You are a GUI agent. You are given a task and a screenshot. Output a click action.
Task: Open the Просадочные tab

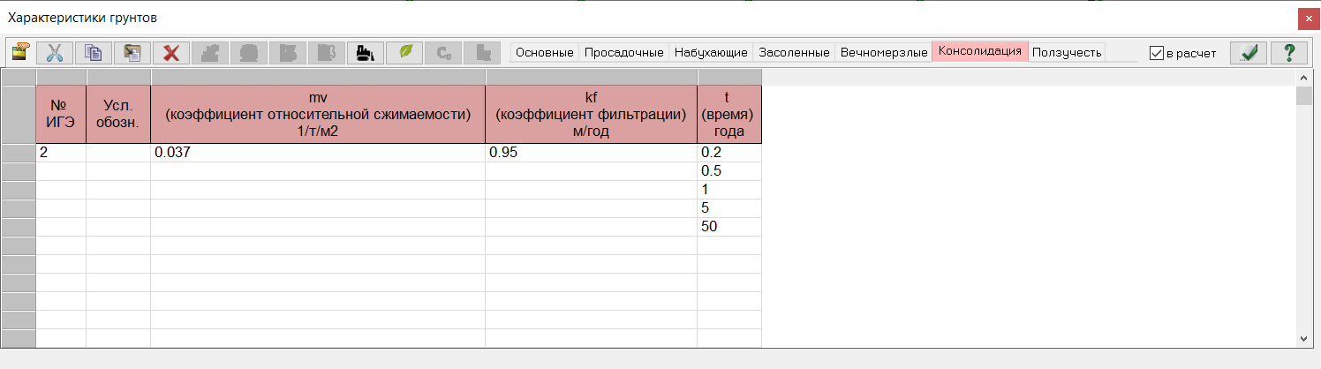point(623,53)
